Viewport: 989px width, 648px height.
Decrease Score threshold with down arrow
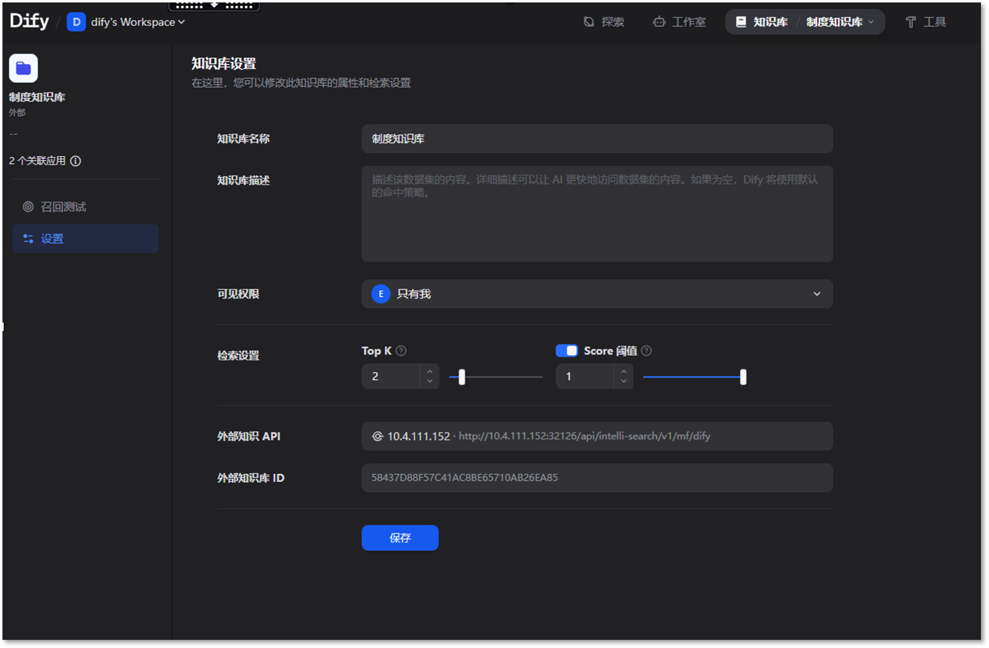pos(623,381)
